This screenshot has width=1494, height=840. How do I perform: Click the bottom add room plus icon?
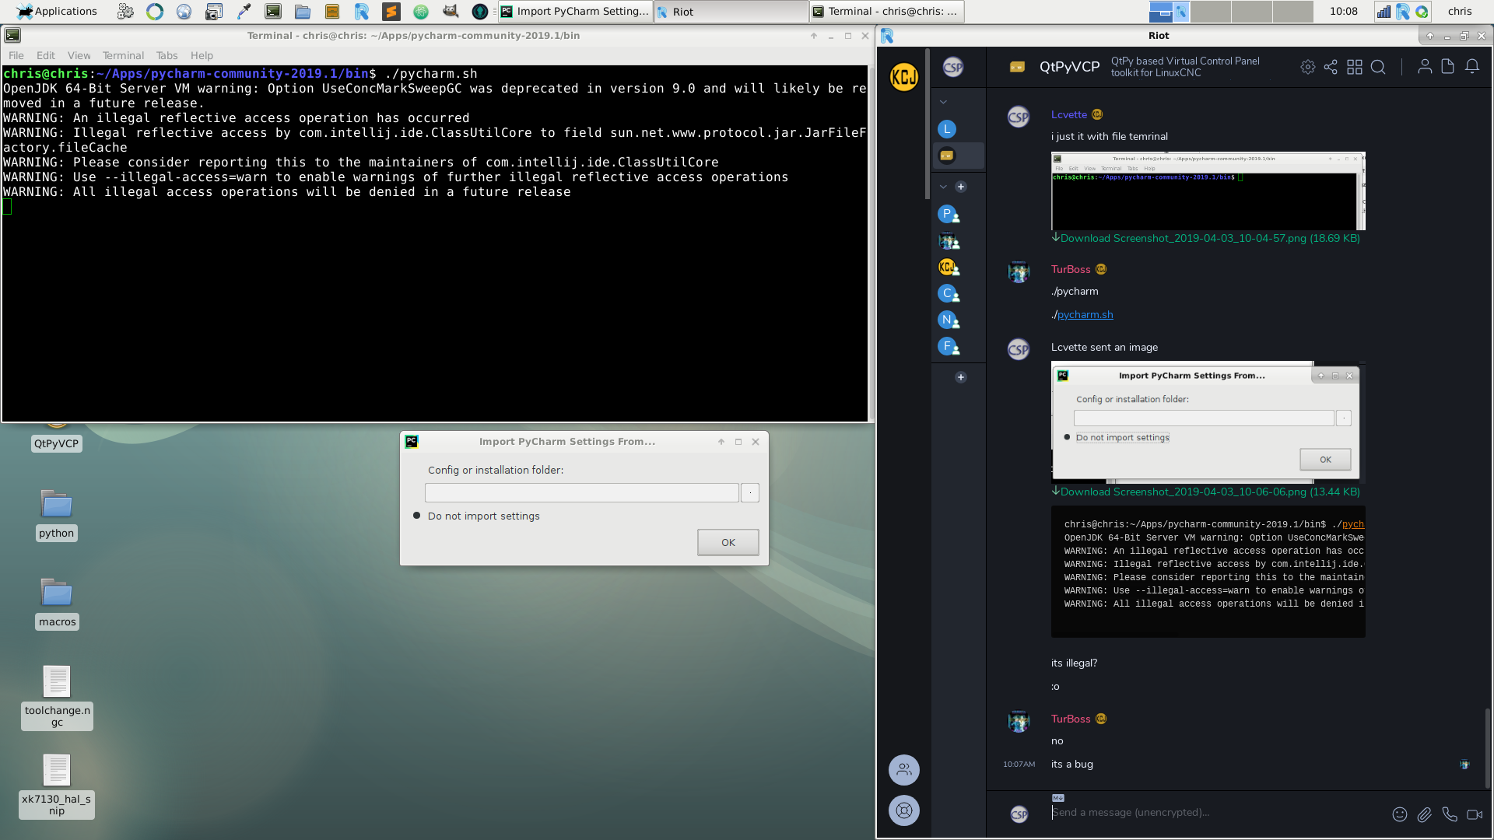tap(961, 377)
